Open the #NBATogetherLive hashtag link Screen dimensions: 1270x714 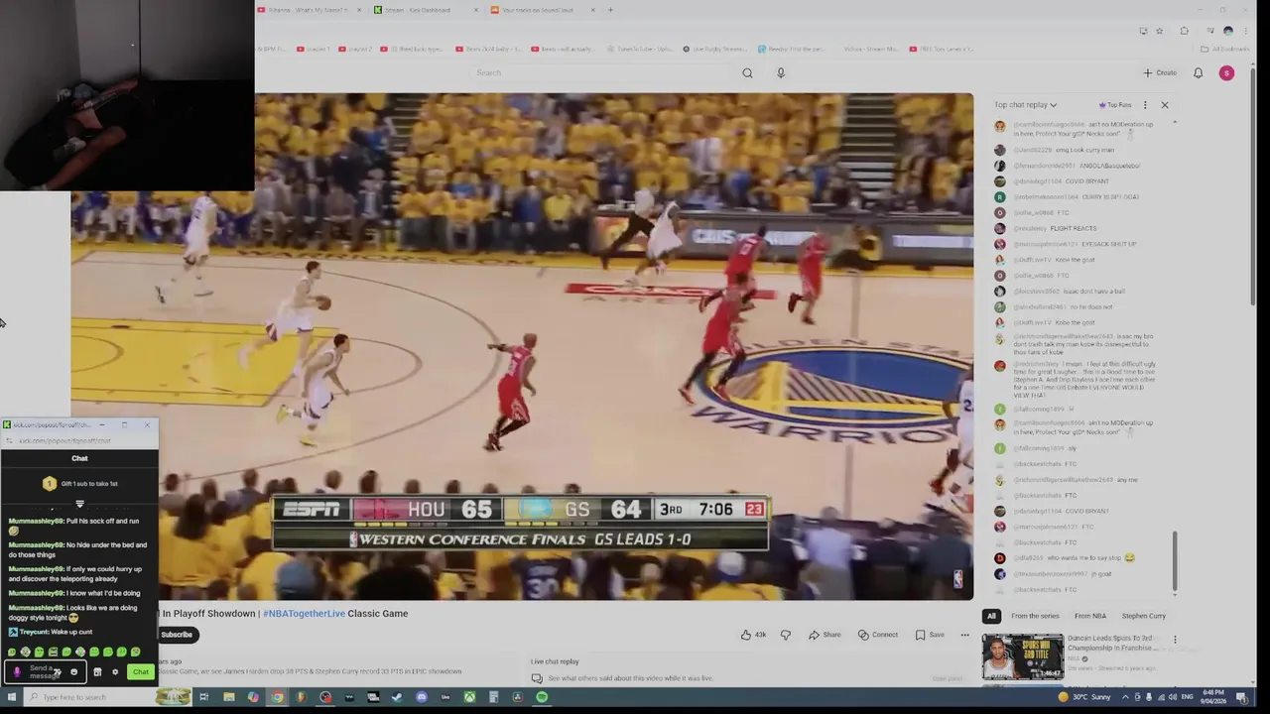(304, 614)
